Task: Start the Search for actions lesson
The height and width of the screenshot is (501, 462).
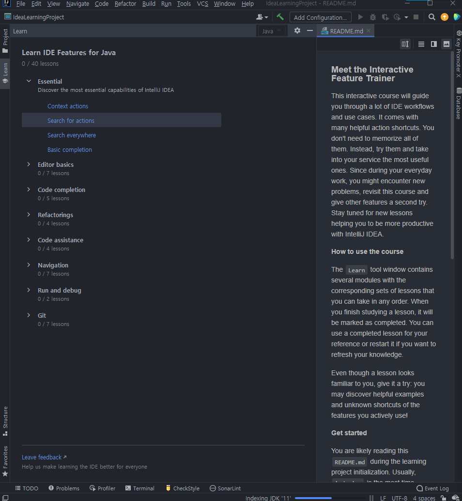Action: coord(71,120)
